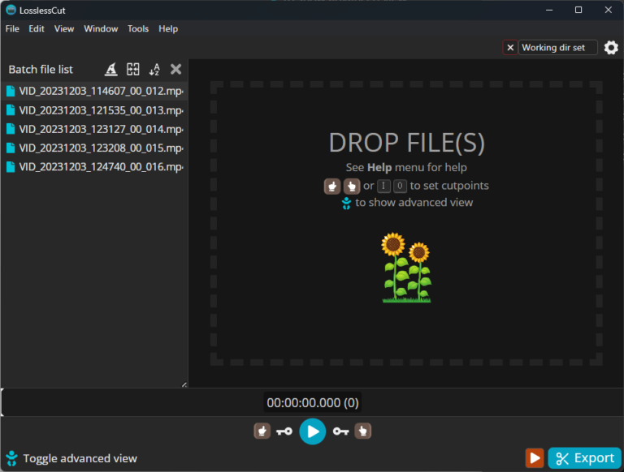Screen dimensions: 624x472
Task: Close the batch file list panel
Action: coord(175,70)
